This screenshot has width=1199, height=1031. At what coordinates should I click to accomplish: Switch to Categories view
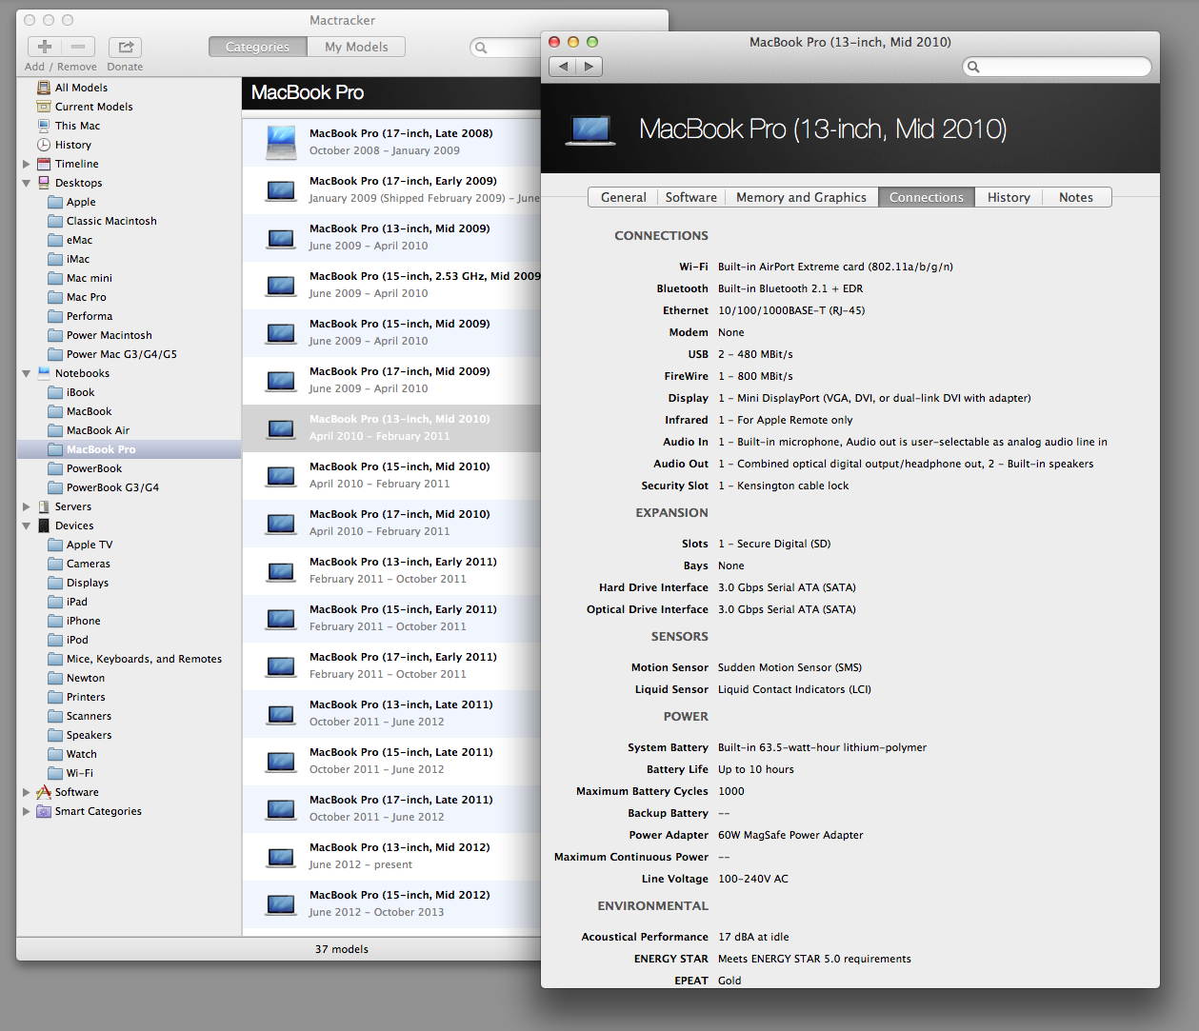[257, 47]
